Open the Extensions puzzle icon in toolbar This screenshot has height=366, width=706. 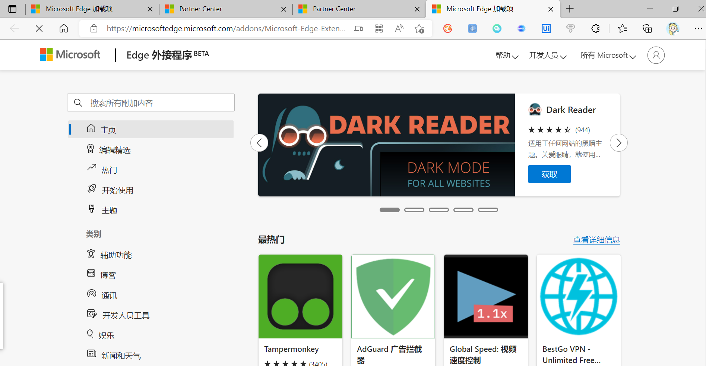(595, 28)
